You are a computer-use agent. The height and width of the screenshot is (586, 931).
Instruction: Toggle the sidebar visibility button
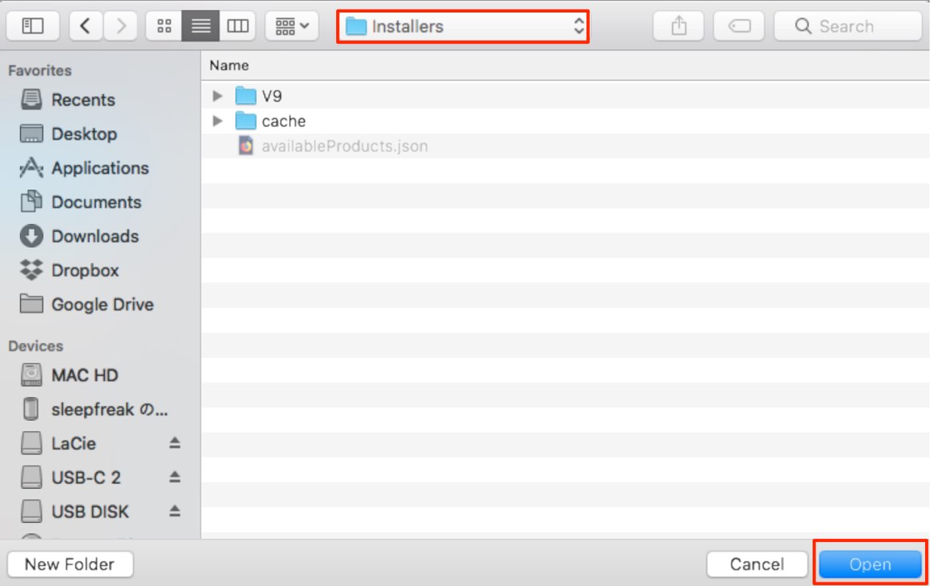tap(33, 26)
